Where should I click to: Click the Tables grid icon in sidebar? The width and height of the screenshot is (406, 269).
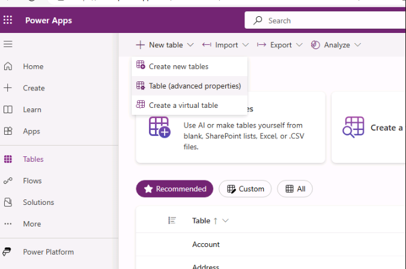pos(8,159)
